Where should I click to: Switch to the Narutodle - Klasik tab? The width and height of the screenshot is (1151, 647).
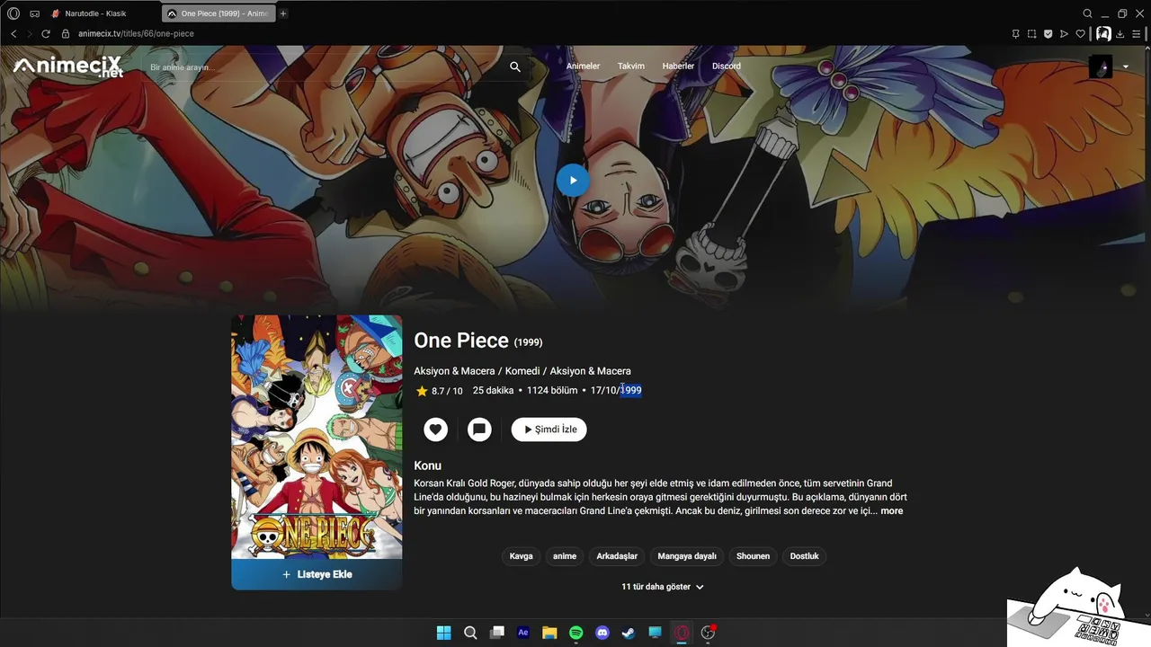[x=103, y=13]
